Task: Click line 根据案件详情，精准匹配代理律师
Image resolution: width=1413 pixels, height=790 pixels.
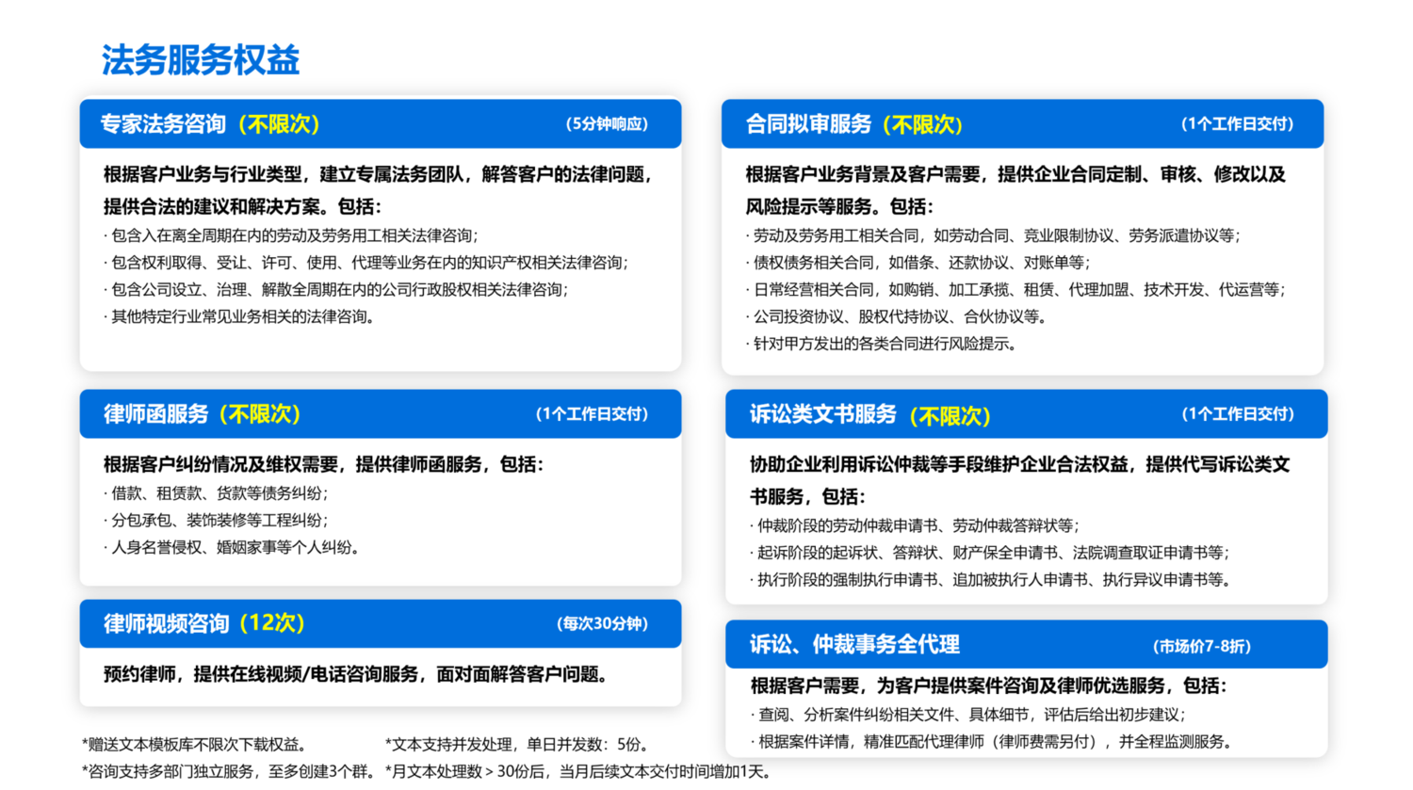Action: tap(992, 742)
